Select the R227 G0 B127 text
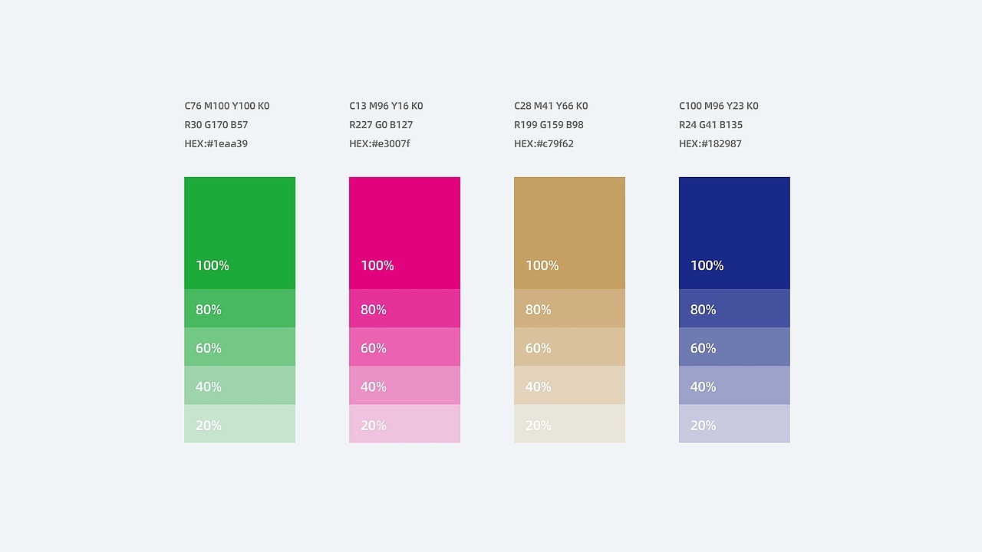This screenshot has height=552, width=982. pos(381,124)
